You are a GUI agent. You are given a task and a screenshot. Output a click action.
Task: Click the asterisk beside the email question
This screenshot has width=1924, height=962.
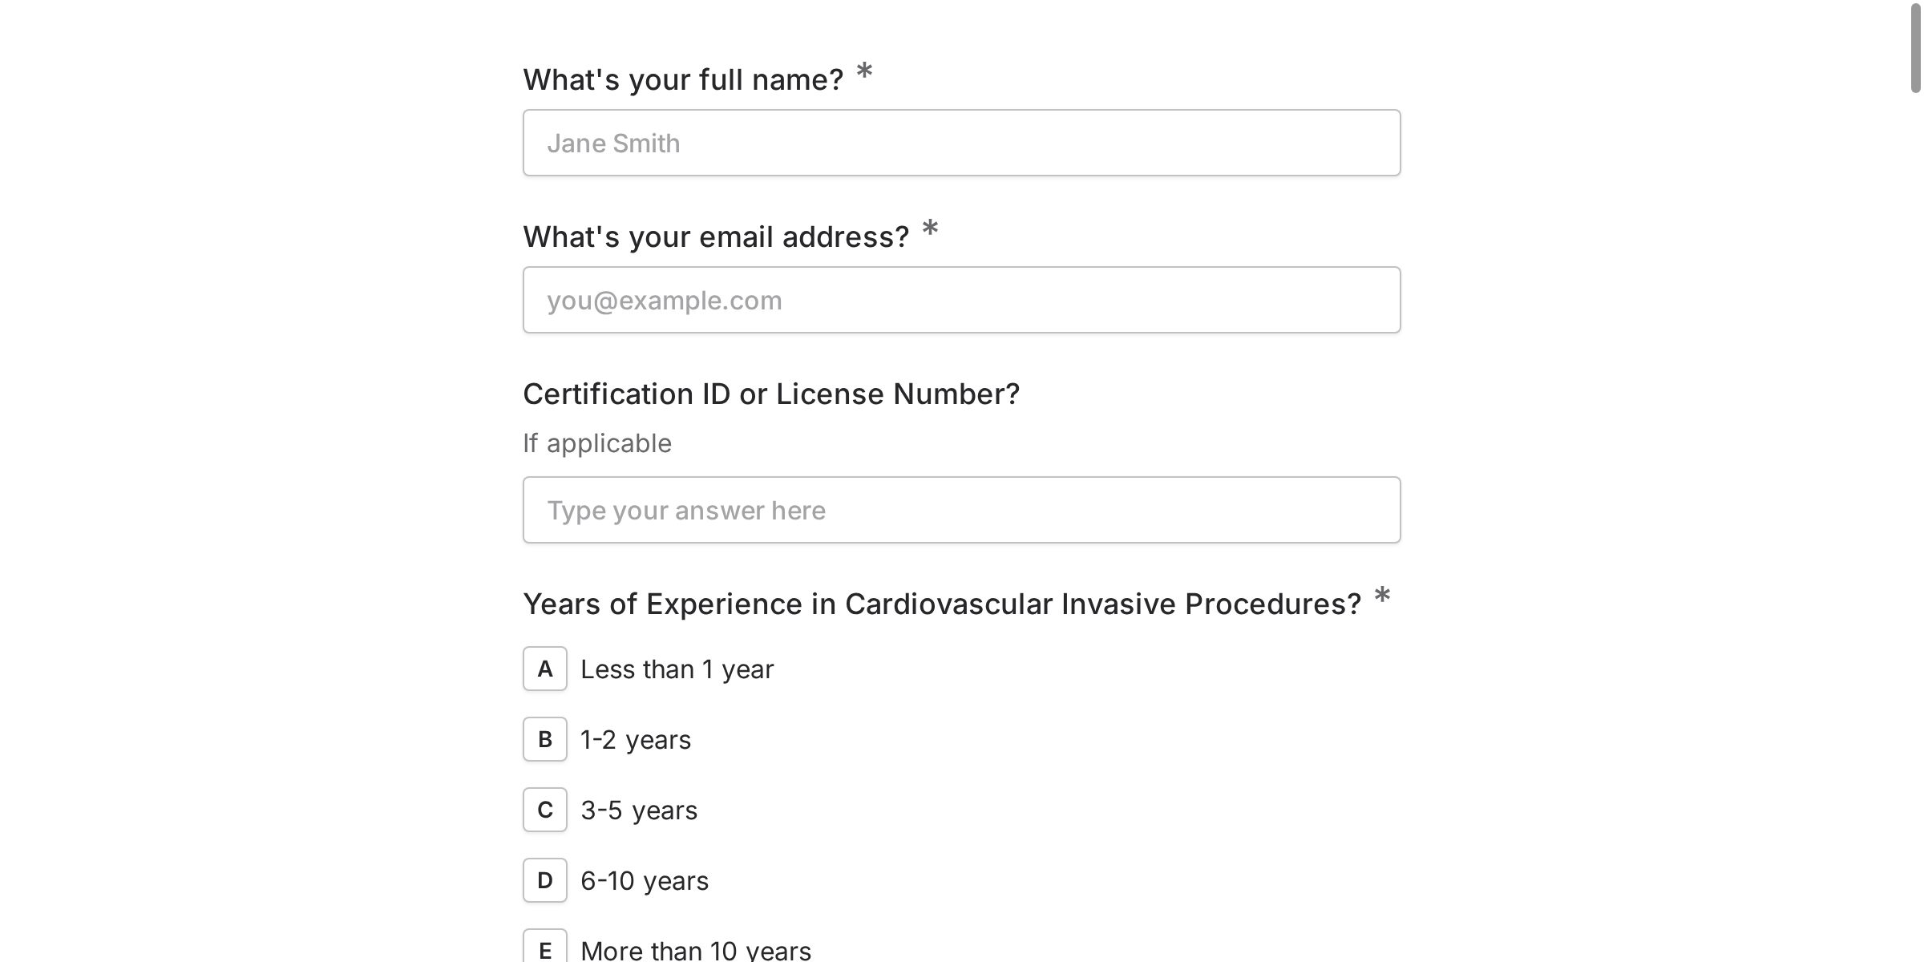[x=930, y=229]
